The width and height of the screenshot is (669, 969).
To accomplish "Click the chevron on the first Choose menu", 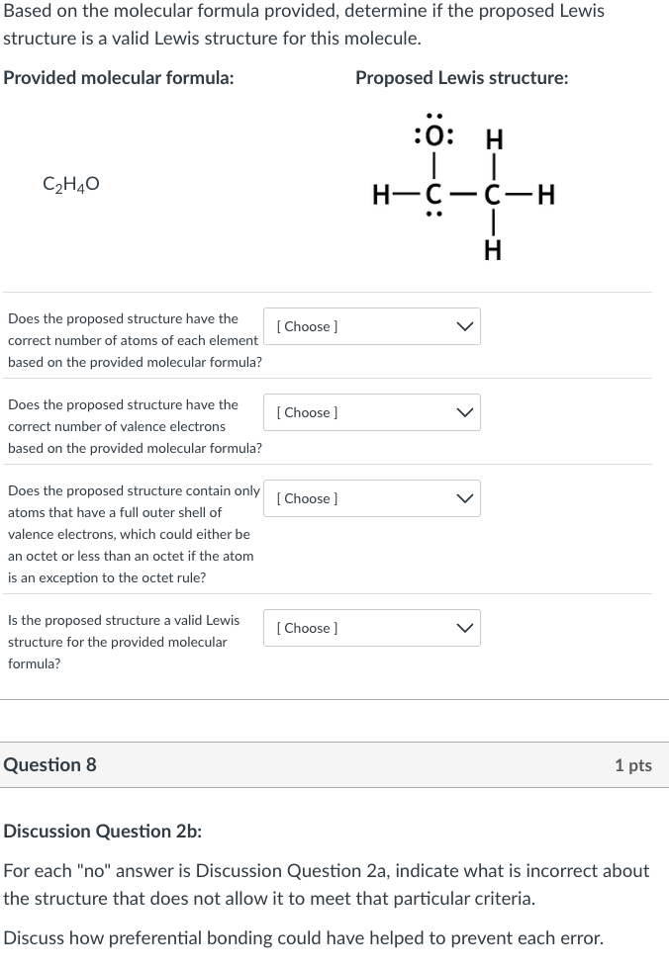I will point(464,326).
